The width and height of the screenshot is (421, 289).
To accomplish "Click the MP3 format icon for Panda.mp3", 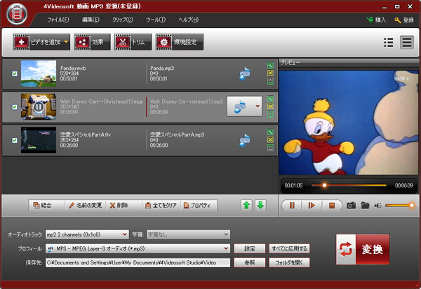I will point(245,74).
